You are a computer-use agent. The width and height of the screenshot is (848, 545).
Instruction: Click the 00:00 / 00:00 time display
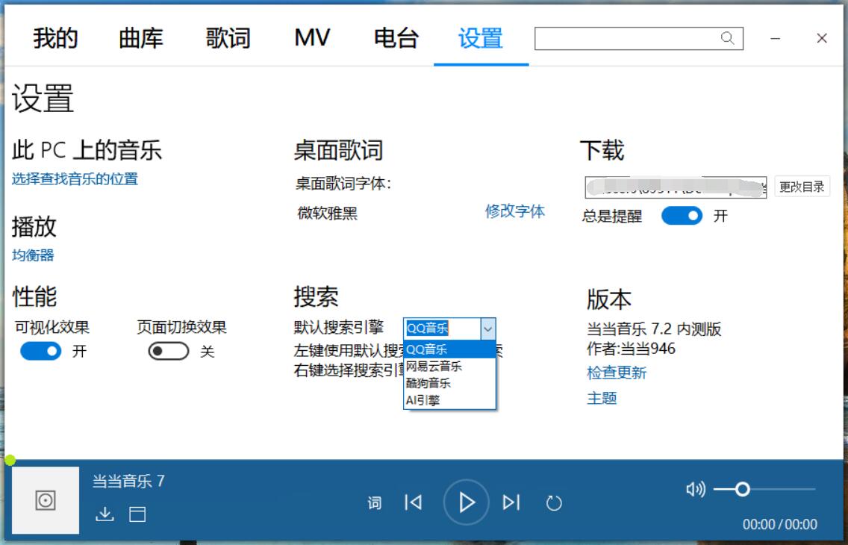pyautogui.click(x=779, y=524)
